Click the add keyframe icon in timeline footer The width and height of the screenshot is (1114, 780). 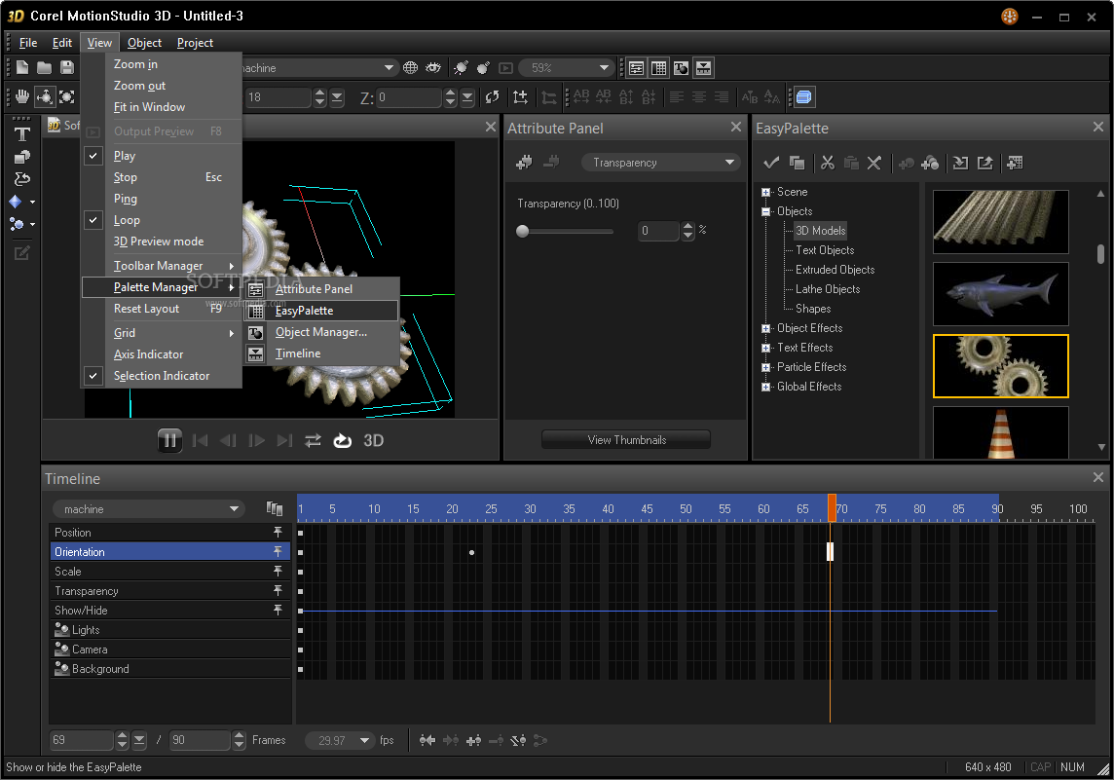474,740
